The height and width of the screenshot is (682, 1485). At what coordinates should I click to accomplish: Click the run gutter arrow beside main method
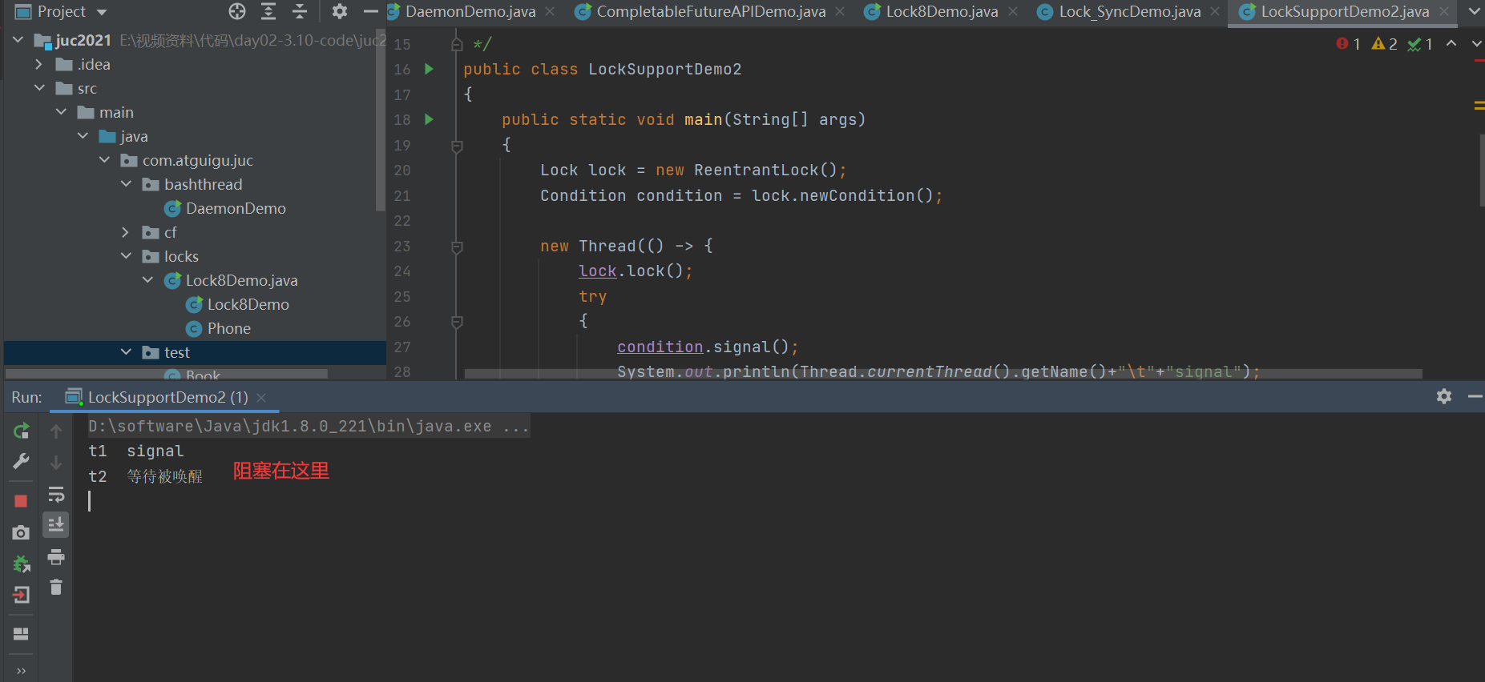tap(429, 119)
